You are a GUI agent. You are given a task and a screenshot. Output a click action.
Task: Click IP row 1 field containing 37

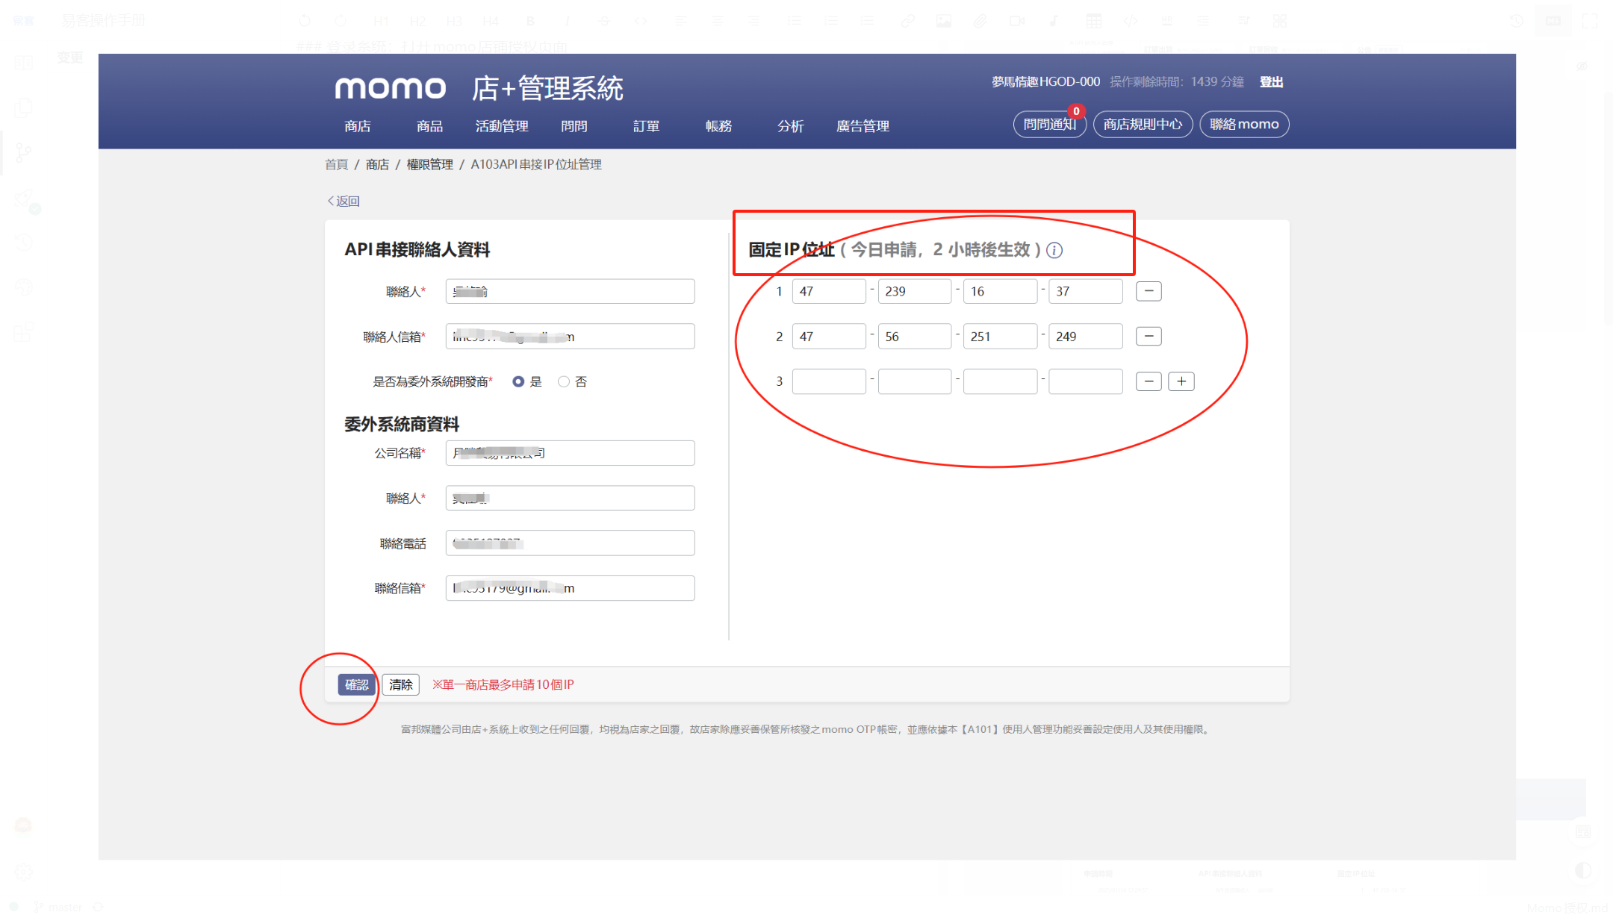(x=1086, y=291)
